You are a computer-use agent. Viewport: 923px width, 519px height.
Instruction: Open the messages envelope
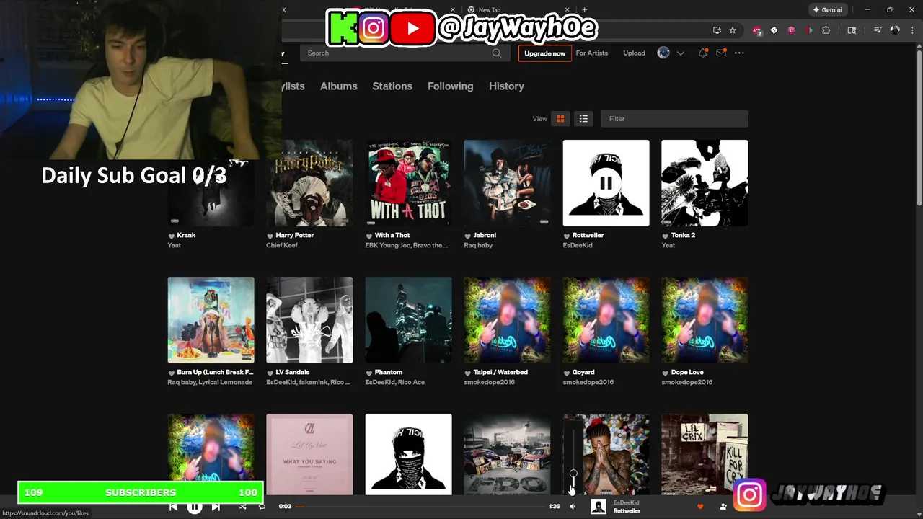[720, 53]
